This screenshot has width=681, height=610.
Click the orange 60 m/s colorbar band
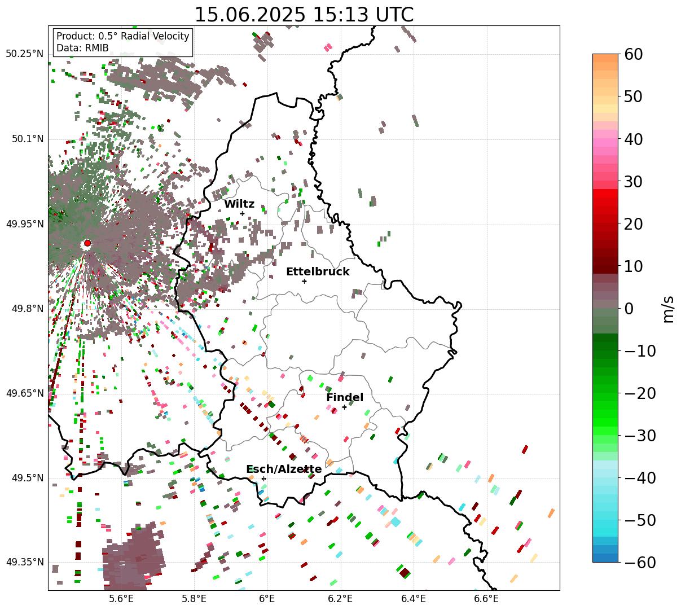click(x=605, y=58)
